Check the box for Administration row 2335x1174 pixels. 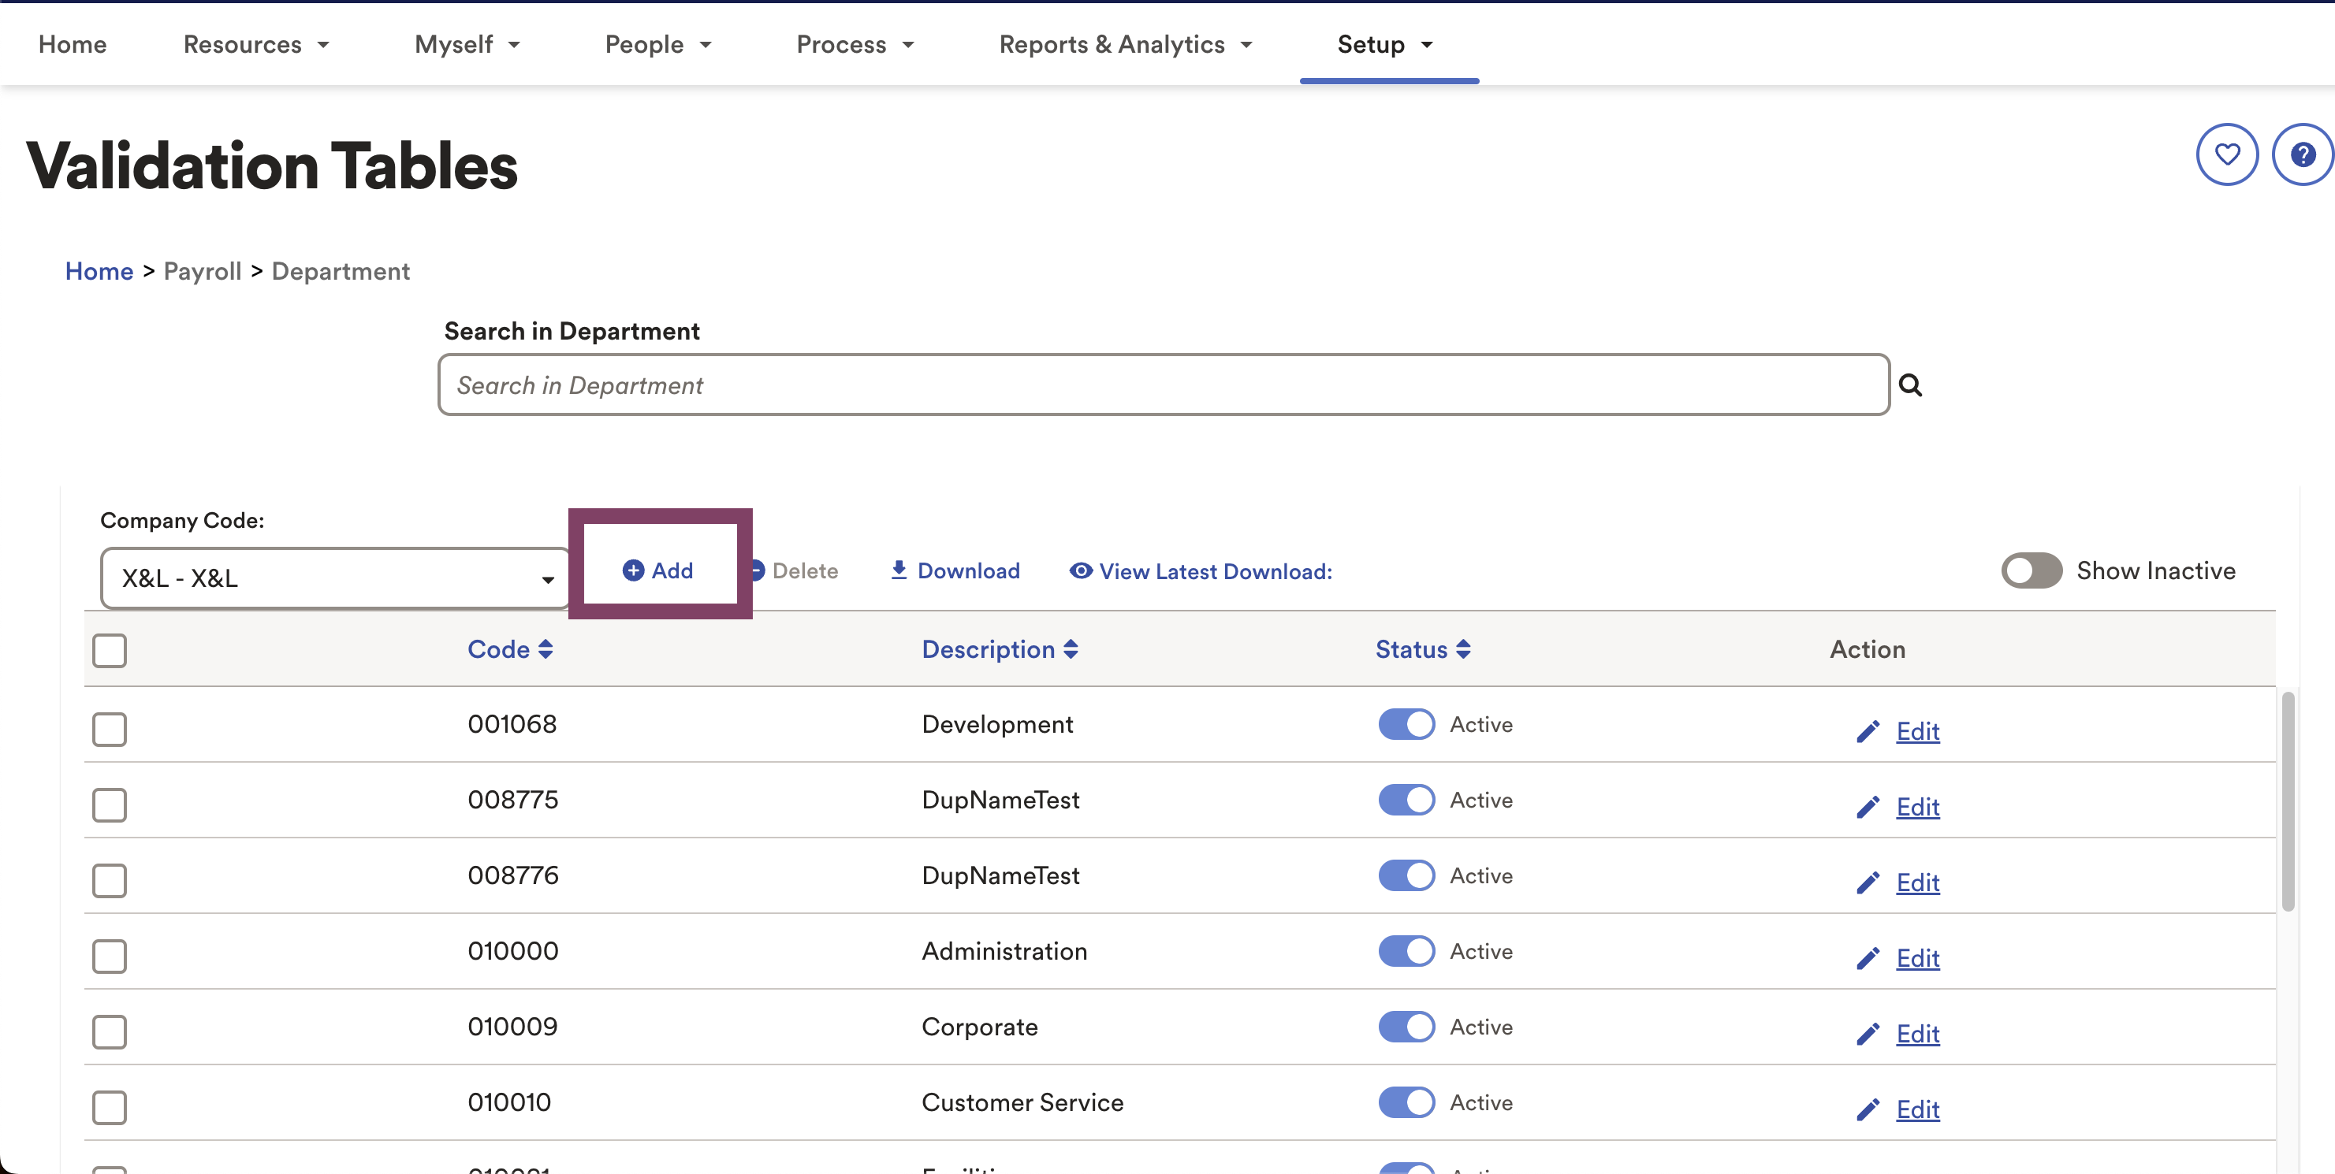point(110,957)
